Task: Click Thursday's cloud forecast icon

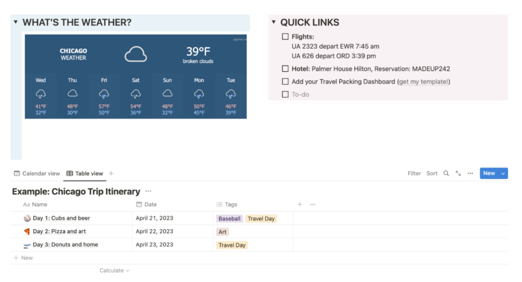Action: point(72,94)
